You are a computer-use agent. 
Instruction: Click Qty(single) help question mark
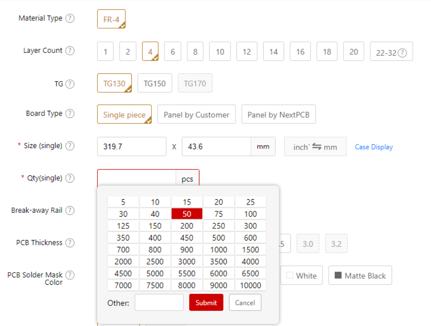[70, 178]
